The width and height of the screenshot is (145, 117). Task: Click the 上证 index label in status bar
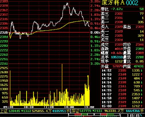click(4, 111)
